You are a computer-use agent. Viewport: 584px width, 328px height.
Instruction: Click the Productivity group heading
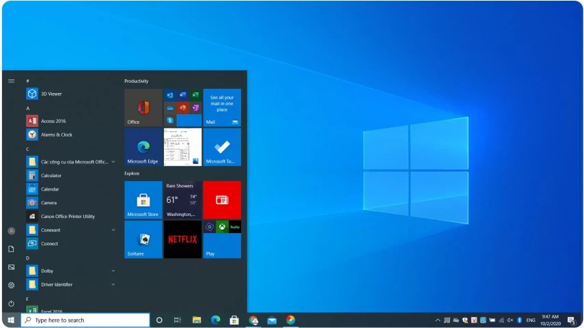click(137, 81)
